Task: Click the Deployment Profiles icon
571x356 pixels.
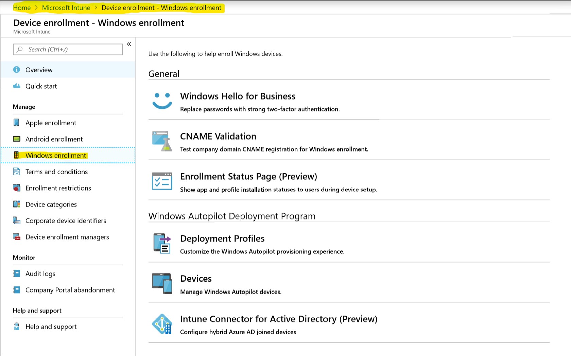Action: pyautogui.click(x=162, y=243)
